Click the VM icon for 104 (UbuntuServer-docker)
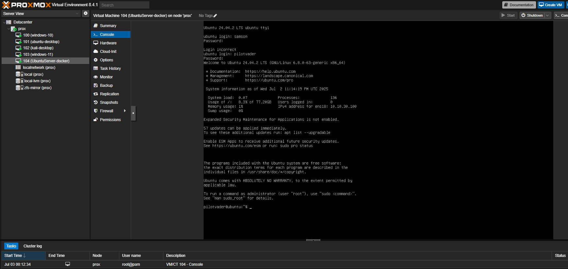 pyautogui.click(x=19, y=61)
